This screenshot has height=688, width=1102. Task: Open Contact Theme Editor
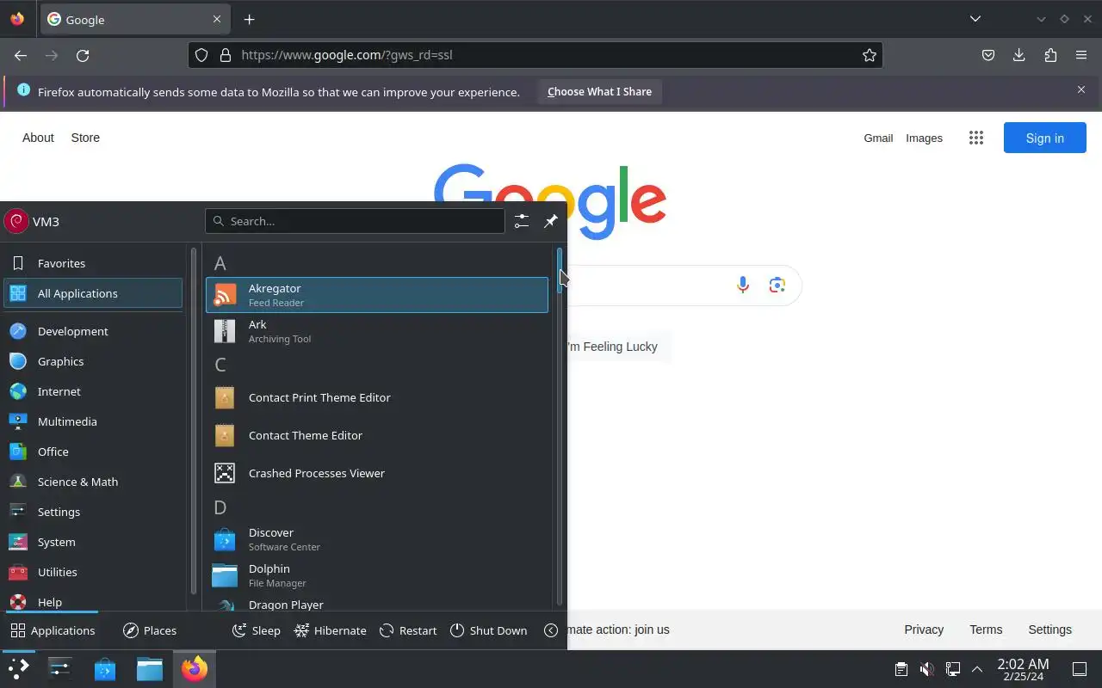click(x=376, y=435)
